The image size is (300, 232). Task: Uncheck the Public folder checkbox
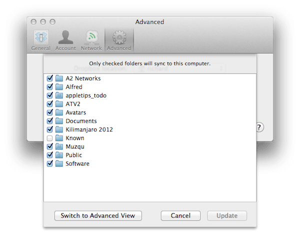[x=49, y=155]
